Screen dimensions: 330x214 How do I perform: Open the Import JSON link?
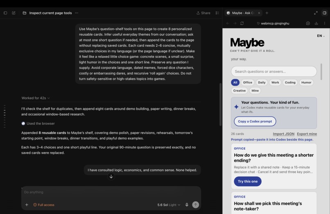click(x=283, y=134)
